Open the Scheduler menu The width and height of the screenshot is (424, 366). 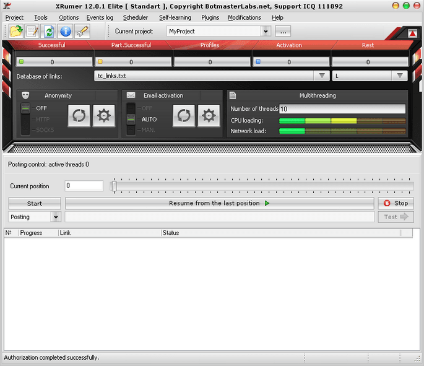(x=136, y=17)
